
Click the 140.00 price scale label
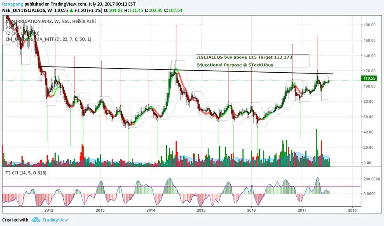click(370, 56)
